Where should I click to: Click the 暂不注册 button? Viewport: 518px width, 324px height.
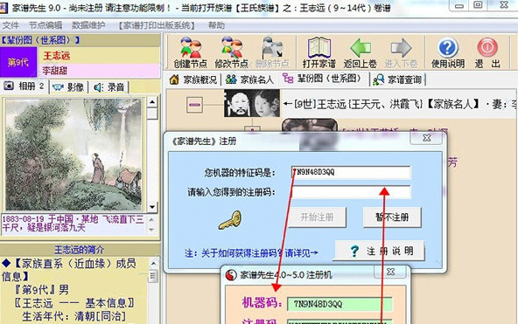[x=392, y=217]
